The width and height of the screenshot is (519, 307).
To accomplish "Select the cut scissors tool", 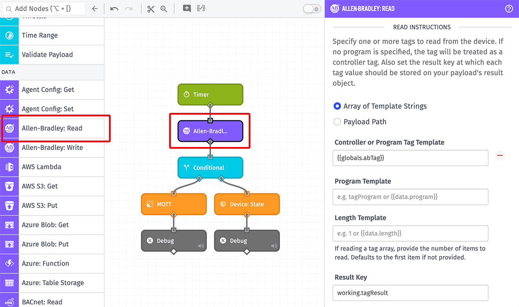I will [x=151, y=9].
